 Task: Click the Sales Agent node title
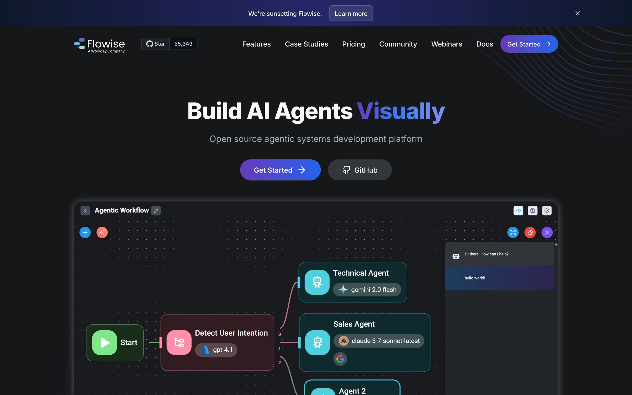pyautogui.click(x=354, y=324)
